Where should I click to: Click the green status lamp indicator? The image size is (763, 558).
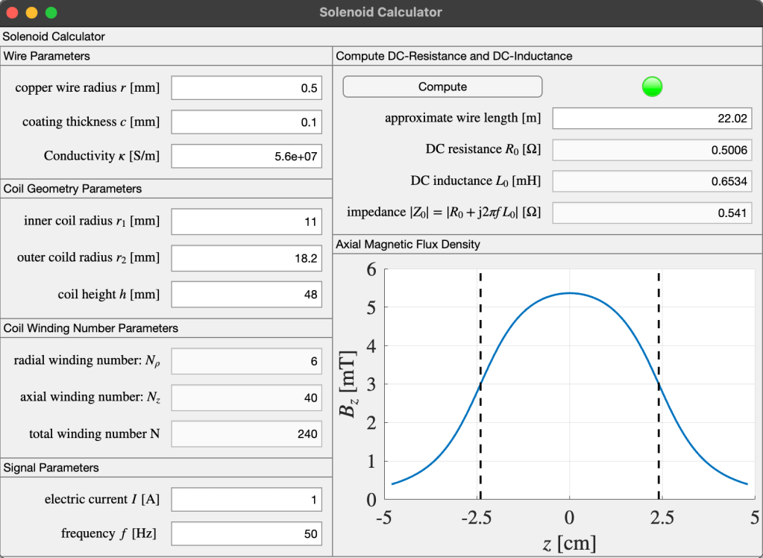(652, 87)
